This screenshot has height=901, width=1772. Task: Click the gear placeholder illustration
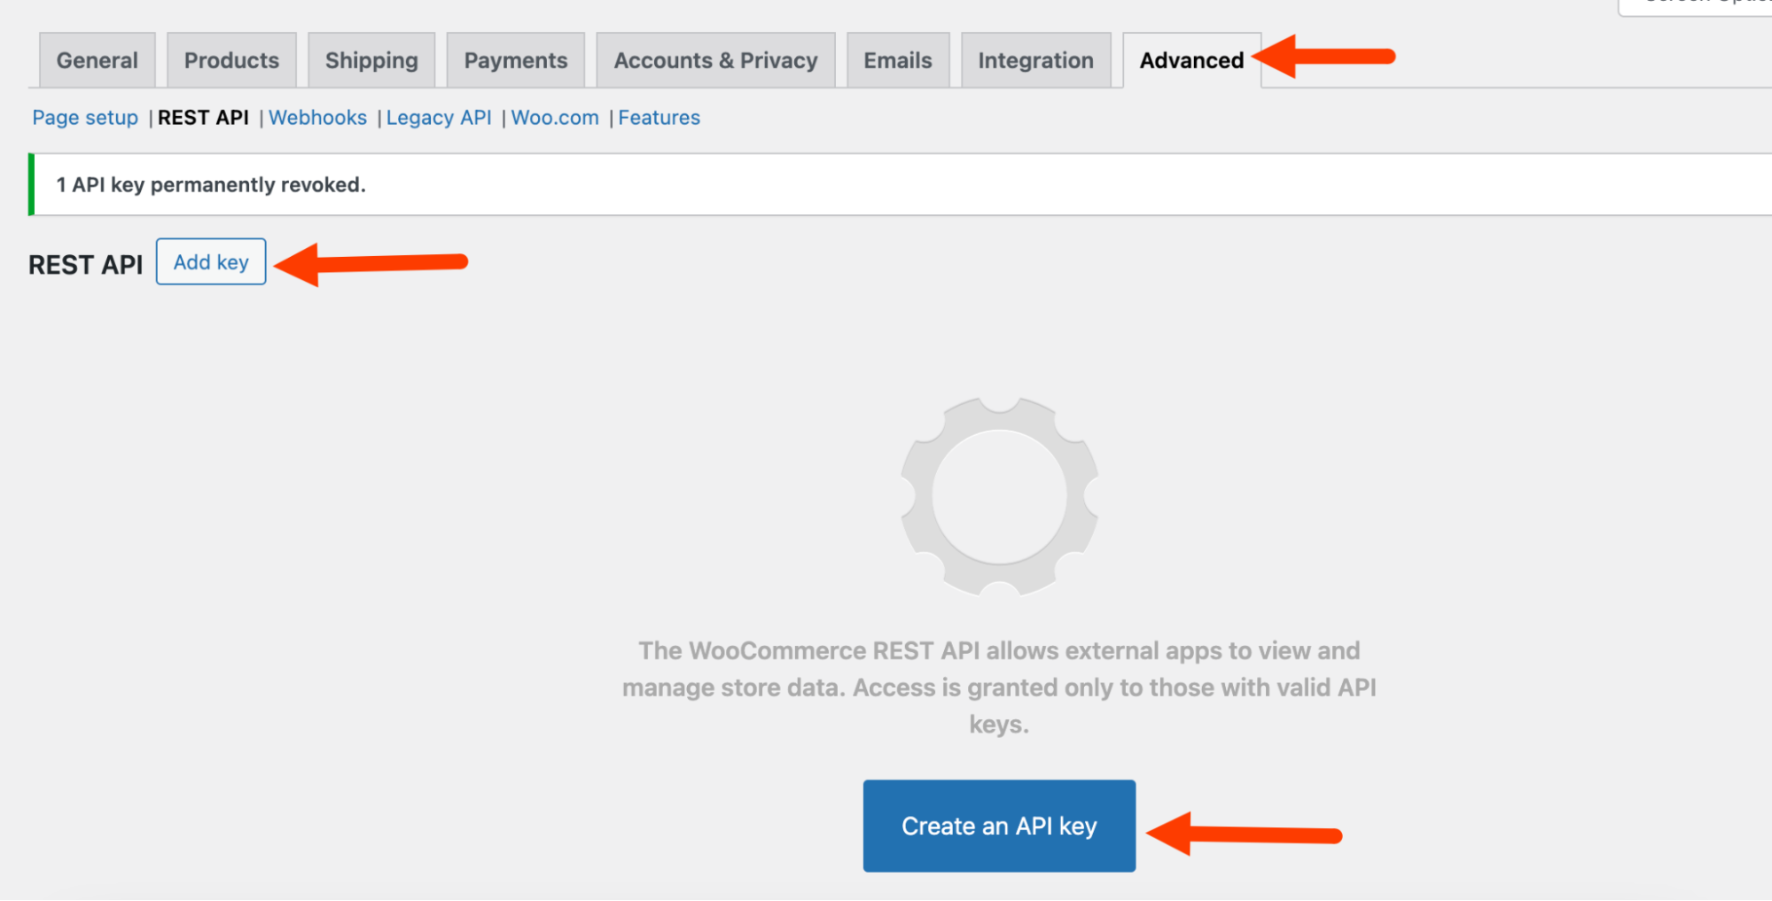click(998, 496)
